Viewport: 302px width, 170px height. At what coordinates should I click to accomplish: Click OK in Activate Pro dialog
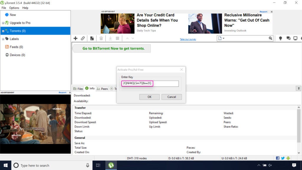(x=150, y=97)
